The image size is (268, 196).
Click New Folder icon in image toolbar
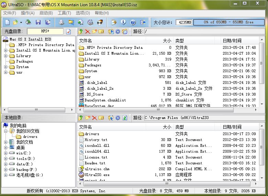click(x=94, y=32)
